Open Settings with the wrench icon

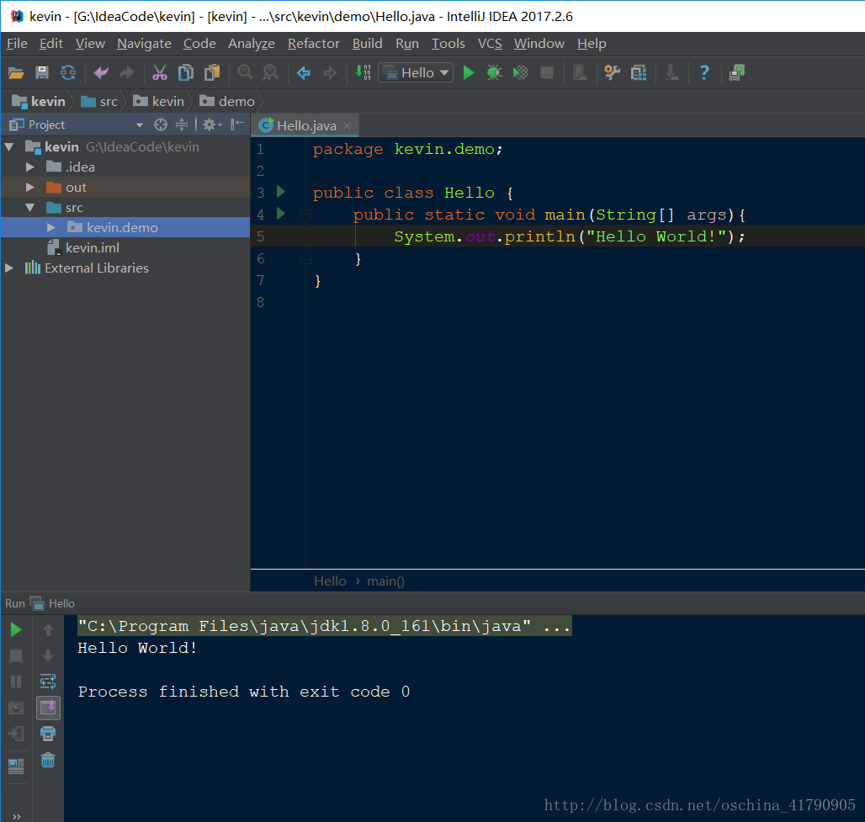pyautogui.click(x=612, y=72)
